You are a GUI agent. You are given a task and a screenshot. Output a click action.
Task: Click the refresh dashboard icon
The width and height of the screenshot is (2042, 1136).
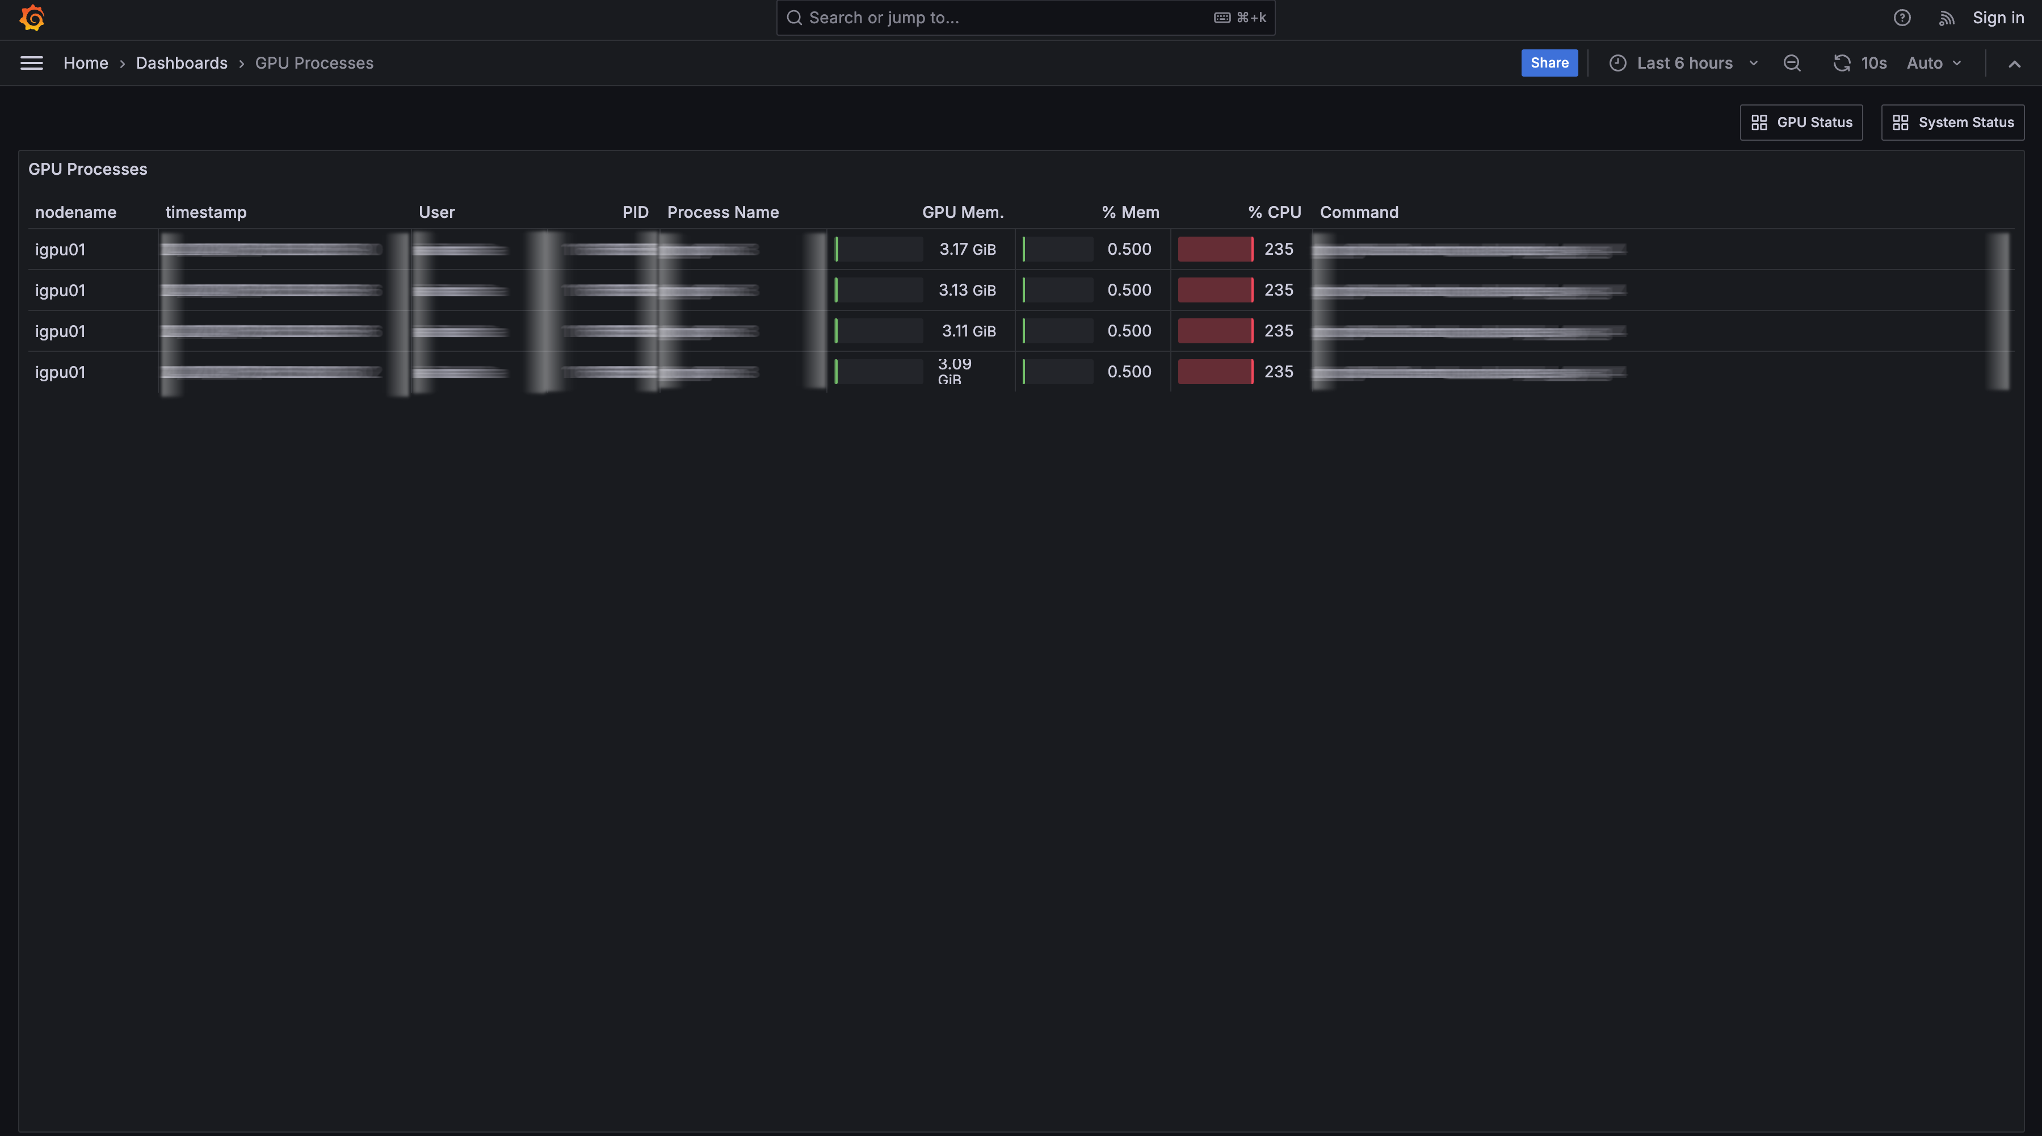click(x=1842, y=62)
